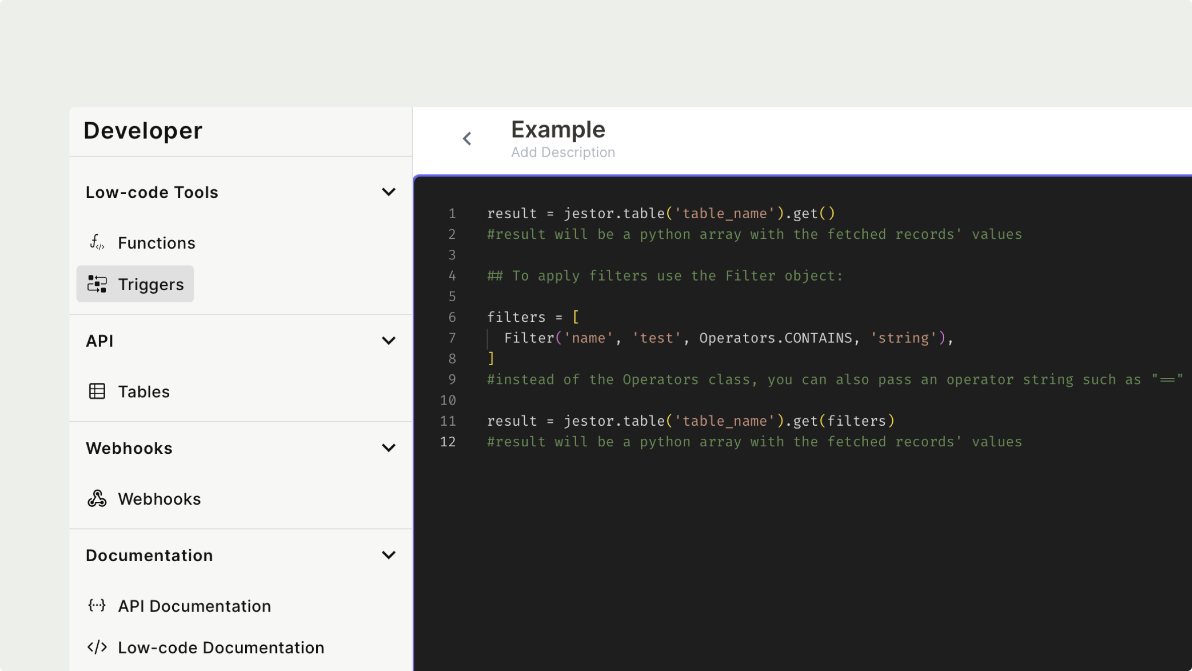This screenshot has height=671, width=1192.
Task: Click Low-code Tools section header text
Action: point(152,192)
